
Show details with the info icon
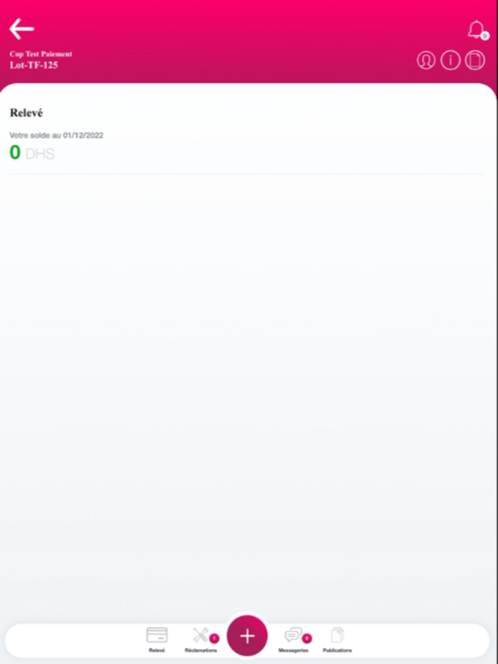pyautogui.click(x=450, y=60)
